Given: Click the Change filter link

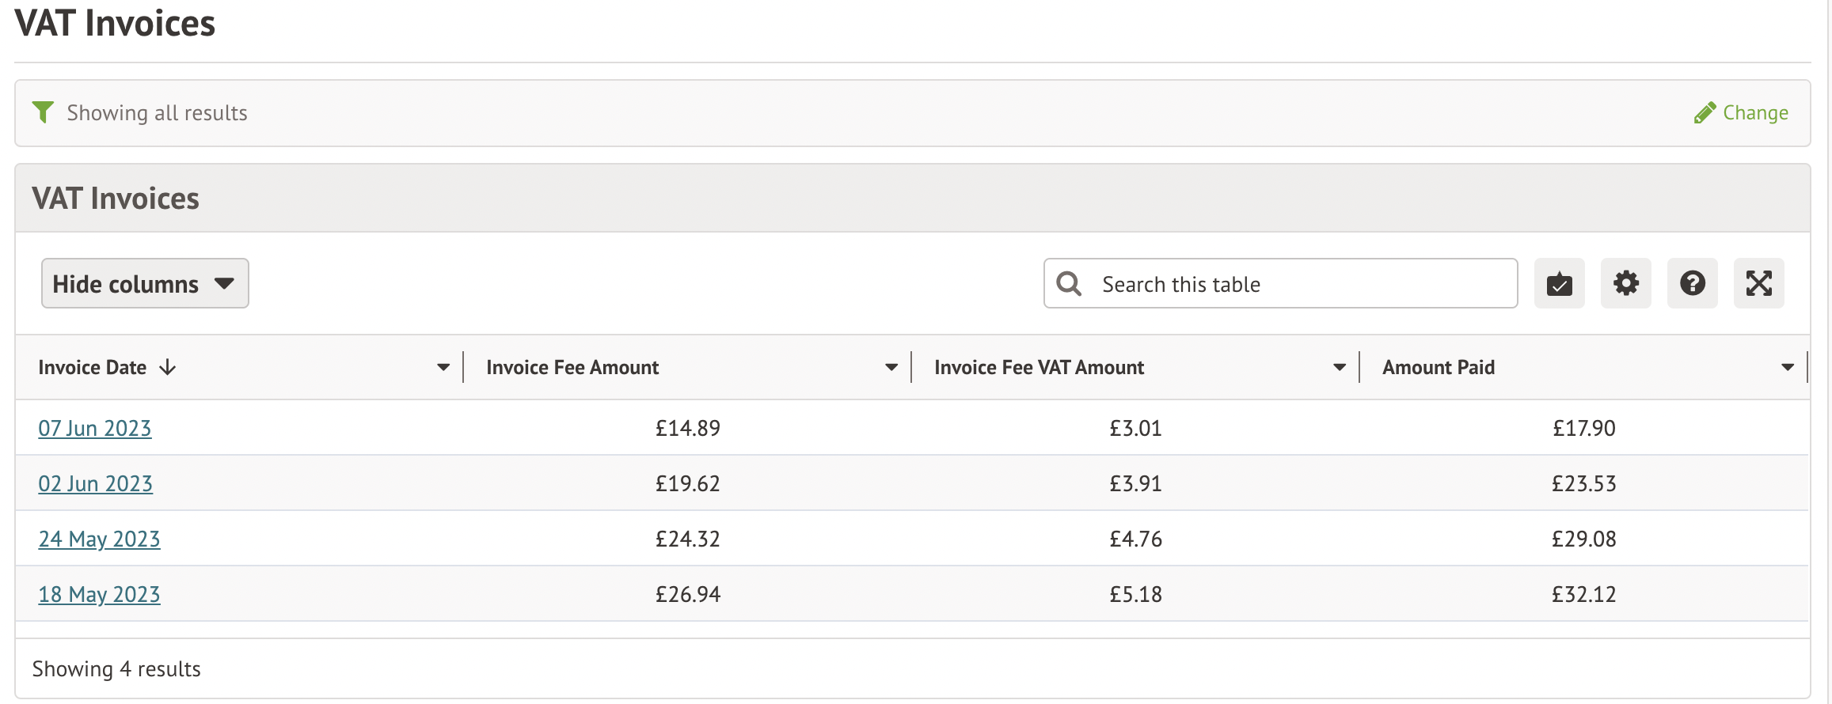Looking at the screenshot, I should 1755,113.
